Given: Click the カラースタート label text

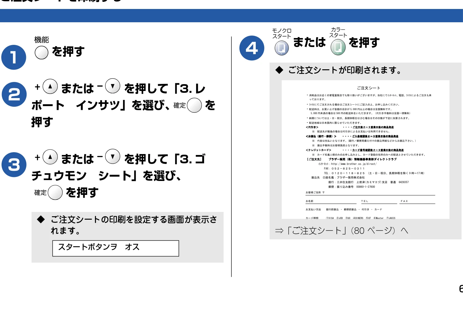Looking at the screenshot, I should coord(338,32).
